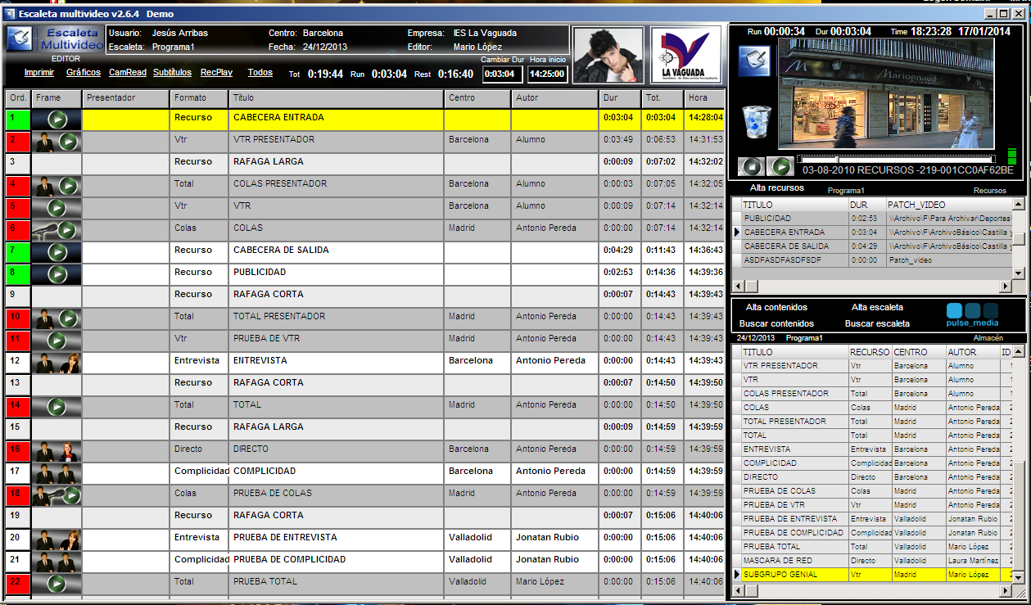Screen dimensions: 1031x605
Task: Open the Subtítulos link
Action: [x=172, y=73]
